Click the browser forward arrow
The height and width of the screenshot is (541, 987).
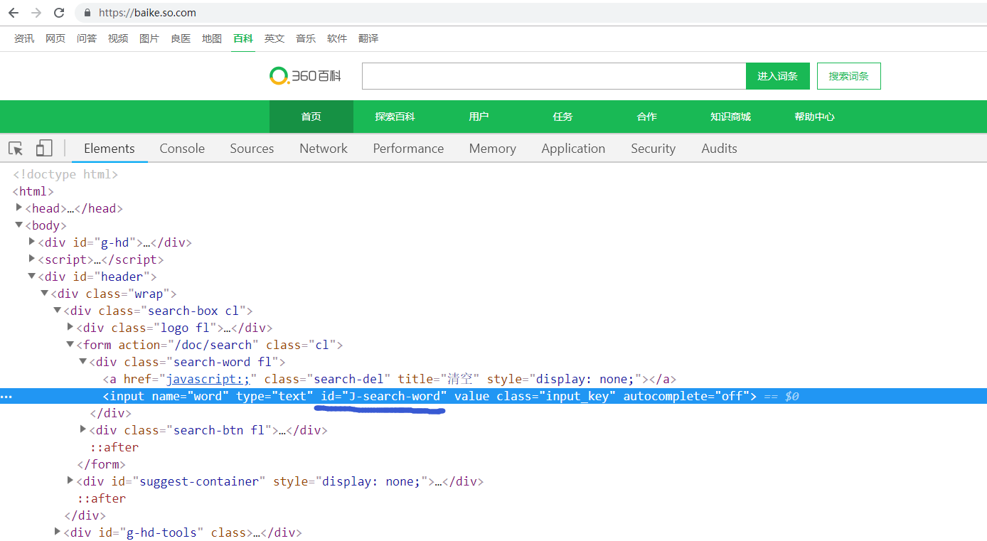(36, 13)
